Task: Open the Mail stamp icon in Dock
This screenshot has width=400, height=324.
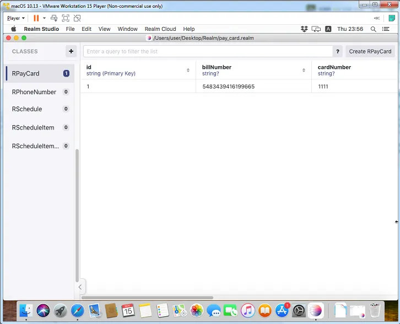Action: (94, 310)
